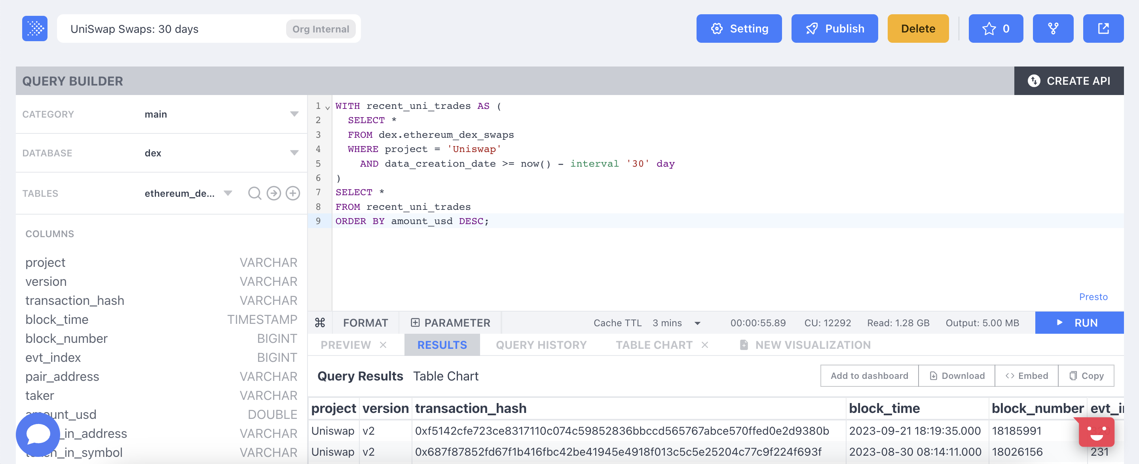Click the star favorite button
The height and width of the screenshot is (464, 1139).
995,29
